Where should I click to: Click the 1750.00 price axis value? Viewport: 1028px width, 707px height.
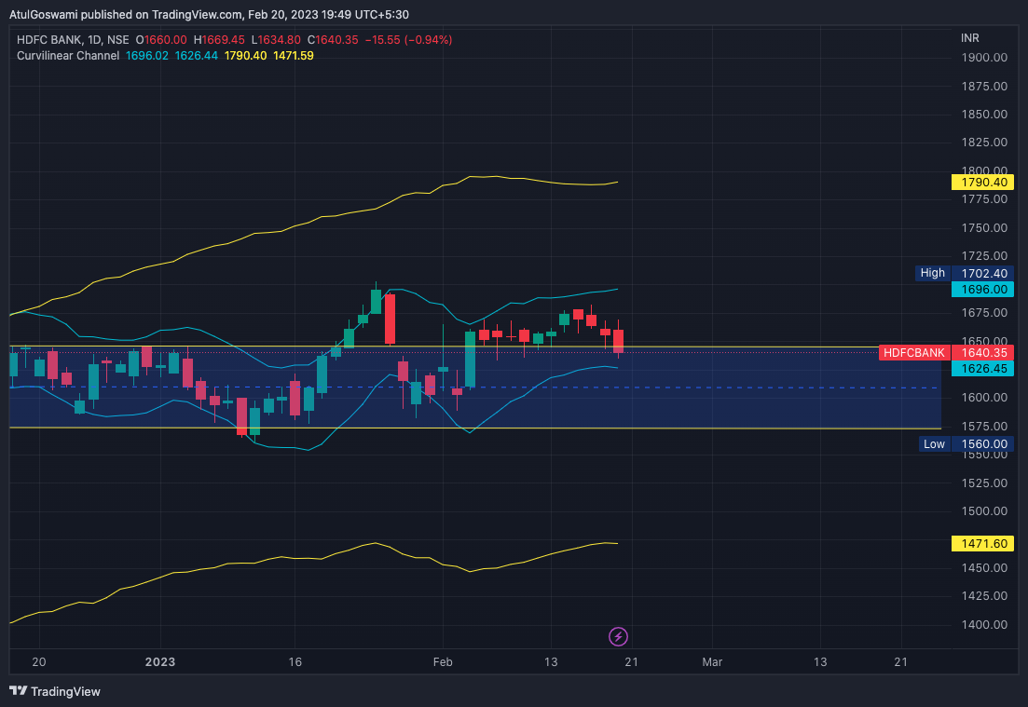coord(984,228)
